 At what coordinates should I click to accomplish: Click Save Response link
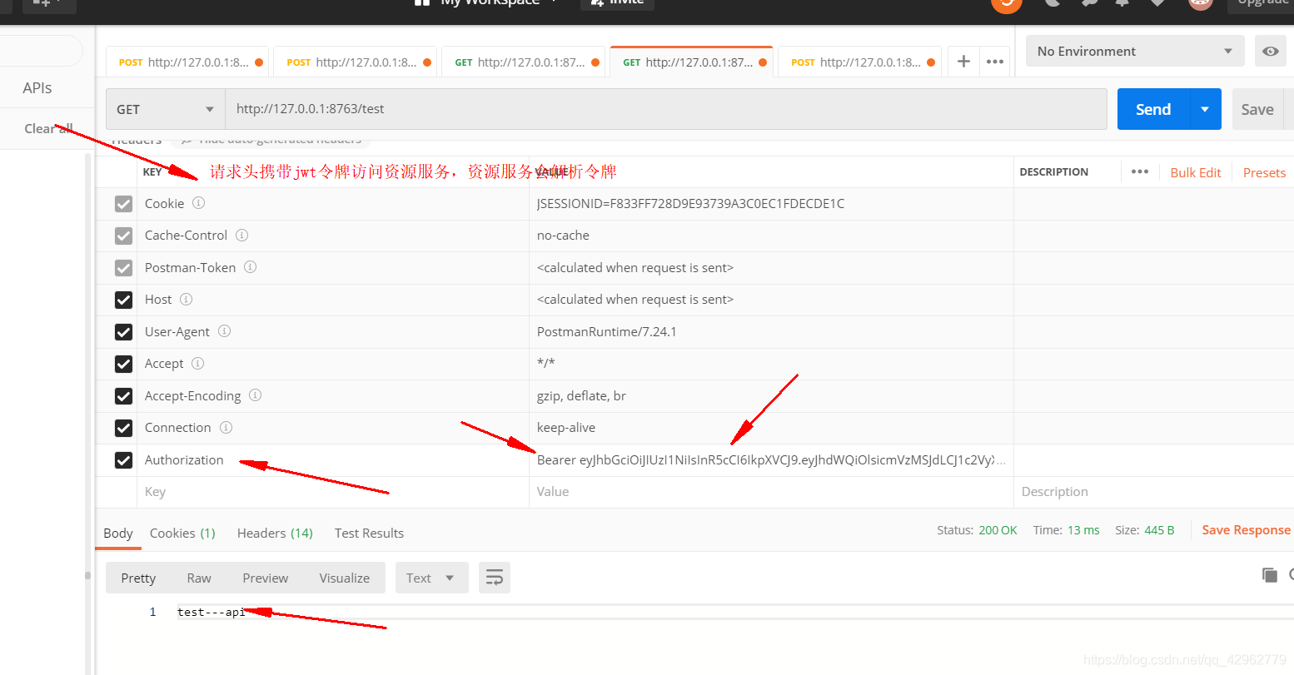(x=1246, y=529)
